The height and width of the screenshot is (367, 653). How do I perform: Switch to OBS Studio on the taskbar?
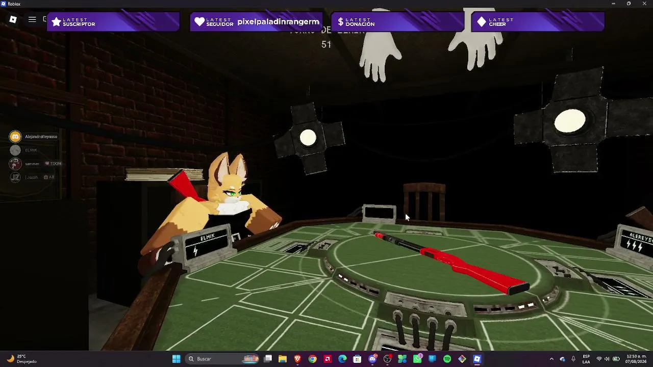[x=387, y=359]
